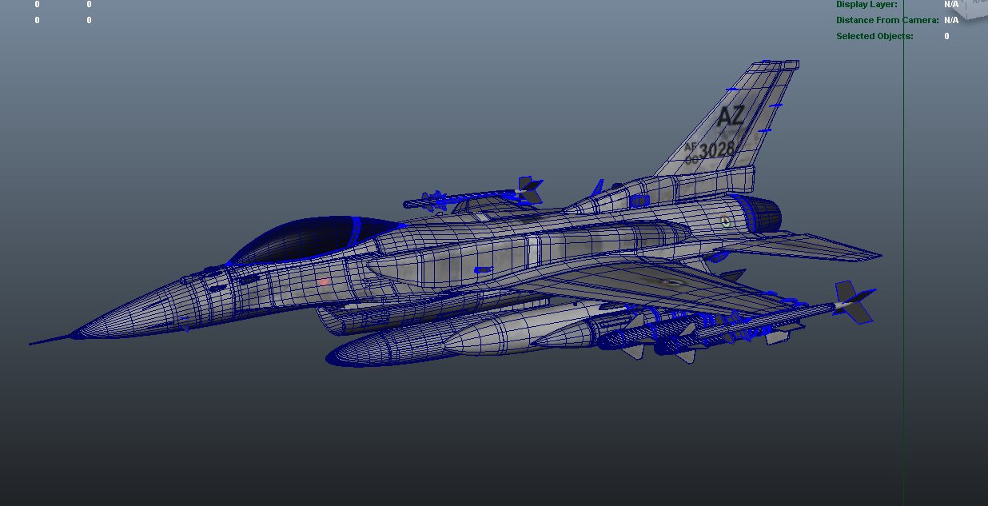Click the upper-left polygon count readout

point(36,4)
